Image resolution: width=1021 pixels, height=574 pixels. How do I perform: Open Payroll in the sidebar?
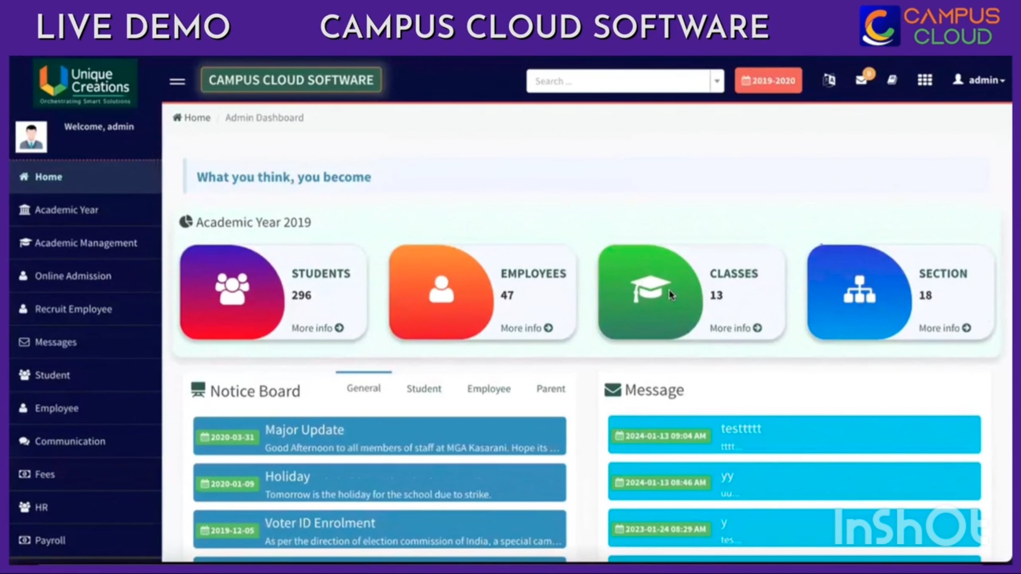tap(85, 540)
